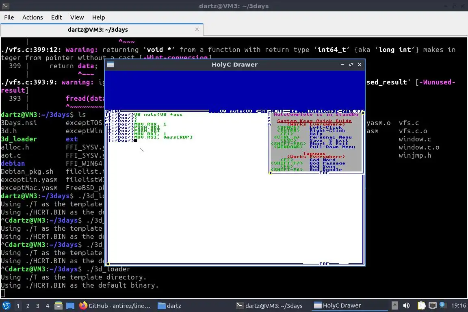This screenshot has height=312, width=468.
Task: Open the Help menu in terminal
Action: [x=98, y=17]
